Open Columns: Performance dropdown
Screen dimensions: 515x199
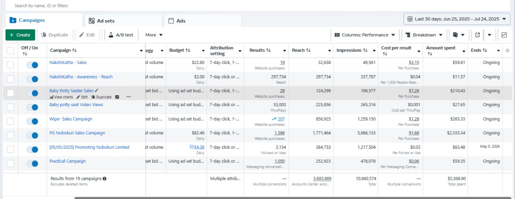point(365,35)
